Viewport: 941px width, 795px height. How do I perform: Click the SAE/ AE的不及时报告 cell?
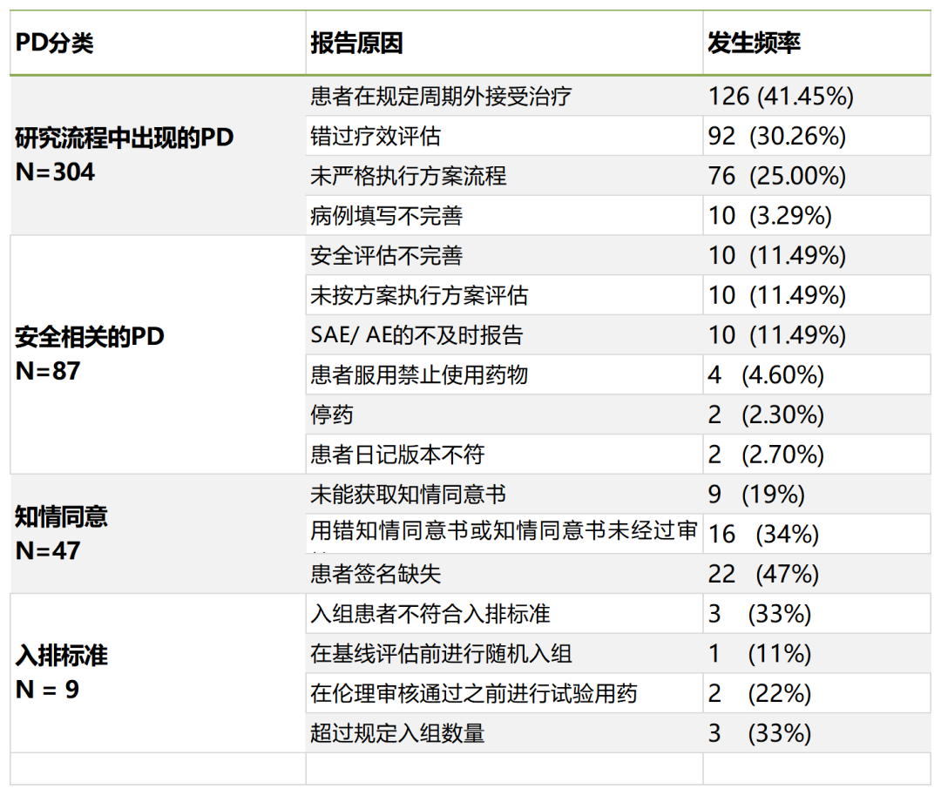pos(416,335)
